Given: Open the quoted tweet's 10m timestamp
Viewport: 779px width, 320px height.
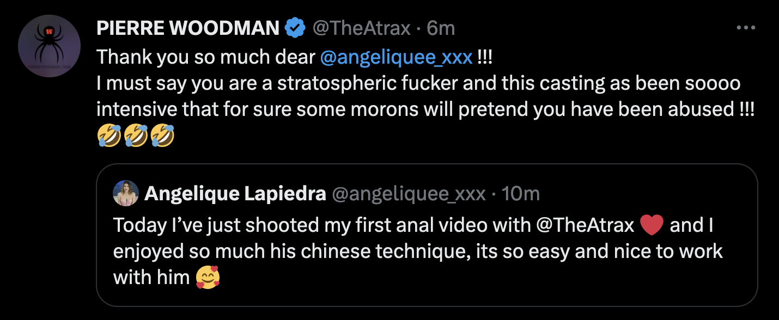Looking at the screenshot, I should coord(520,194).
